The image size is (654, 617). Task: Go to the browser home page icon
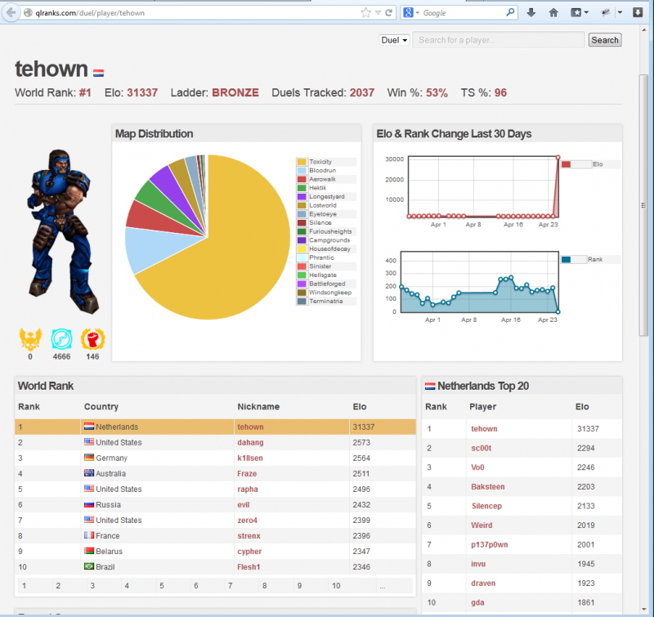[553, 12]
